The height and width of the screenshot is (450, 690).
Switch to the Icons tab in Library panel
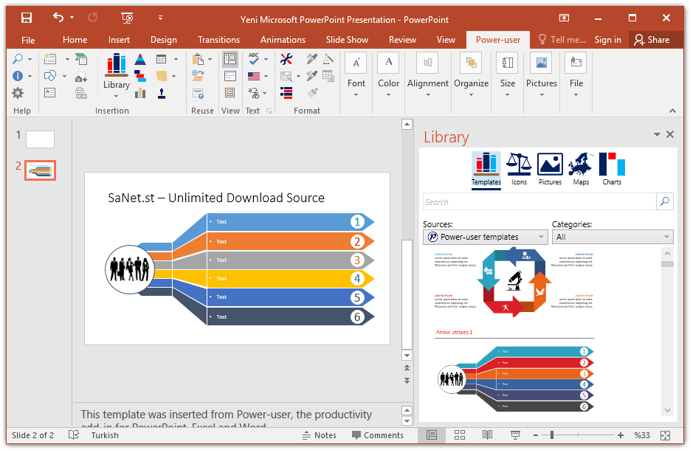pos(519,164)
